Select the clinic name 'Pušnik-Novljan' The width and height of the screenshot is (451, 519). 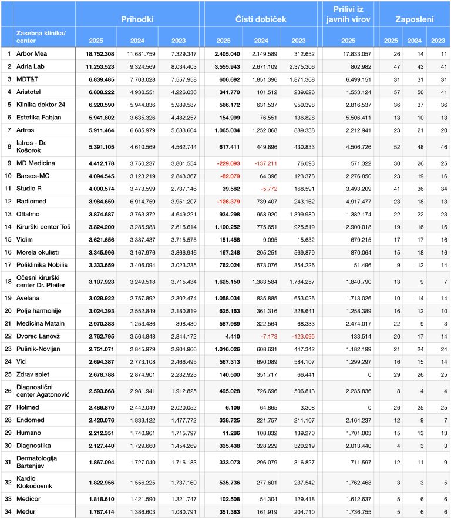click(38, 349)
